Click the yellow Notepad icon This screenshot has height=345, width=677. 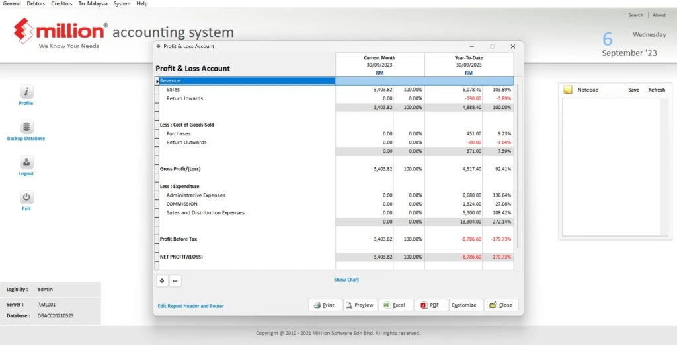tap(567, 90)
